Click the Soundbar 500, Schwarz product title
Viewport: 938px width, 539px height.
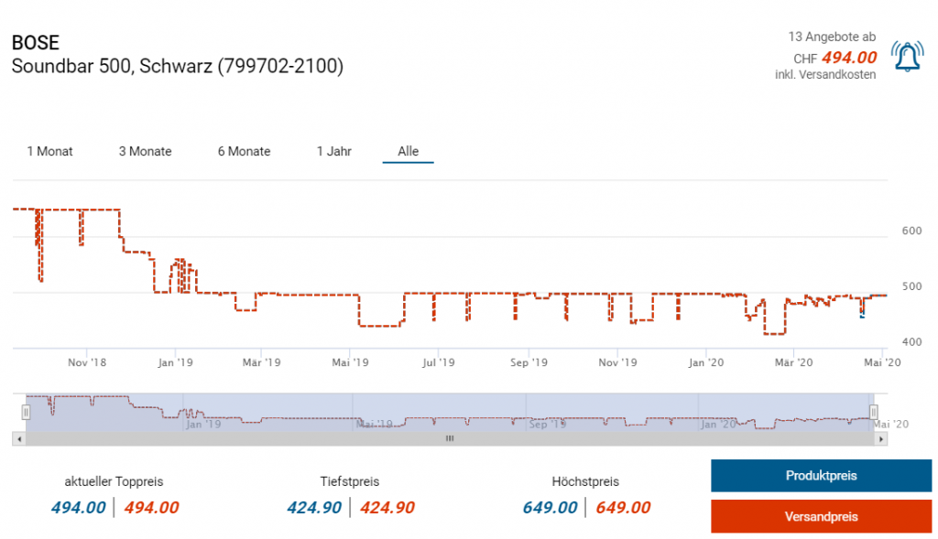pos(177,67)
